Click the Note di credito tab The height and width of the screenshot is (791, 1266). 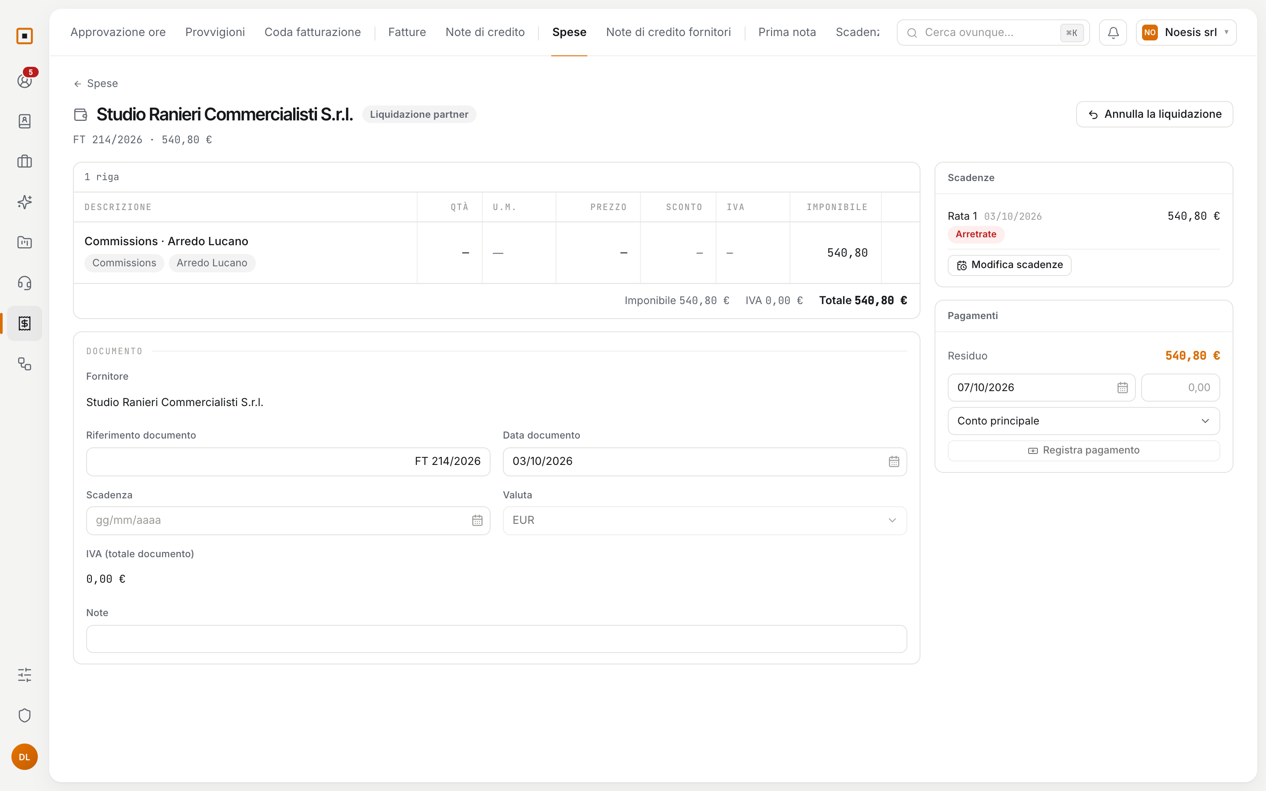(x=485, y=33)
